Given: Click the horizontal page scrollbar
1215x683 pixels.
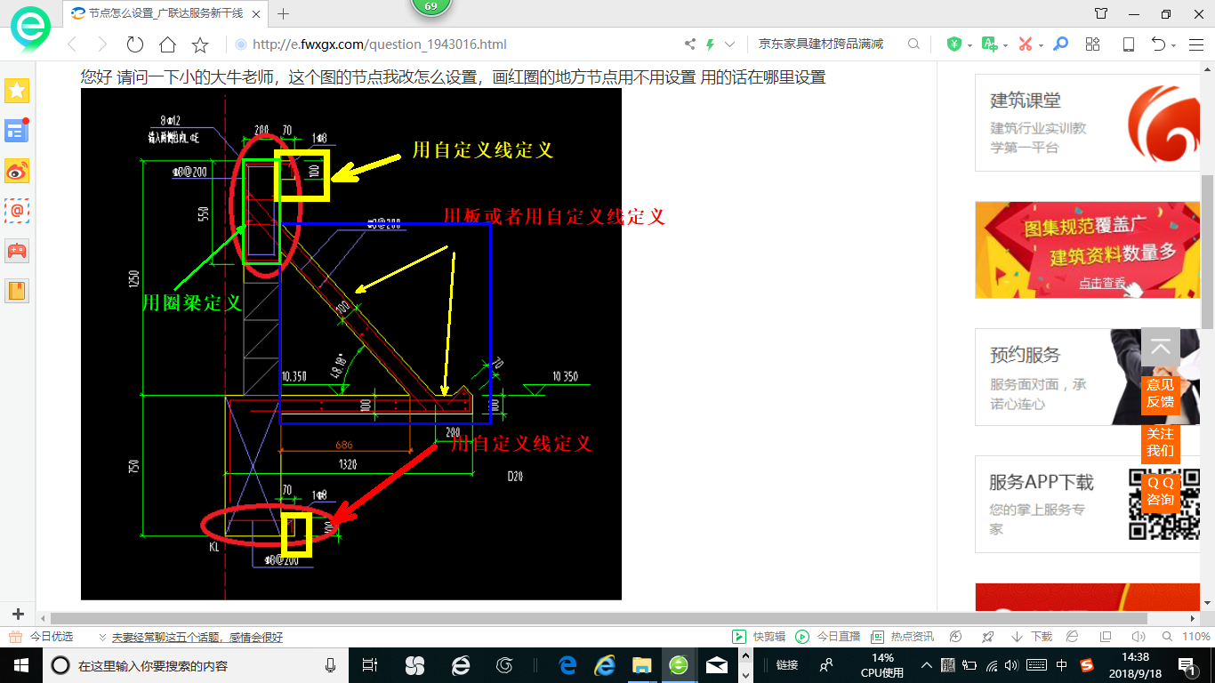Looking at the screenshot, I should (x=599, y=618).
